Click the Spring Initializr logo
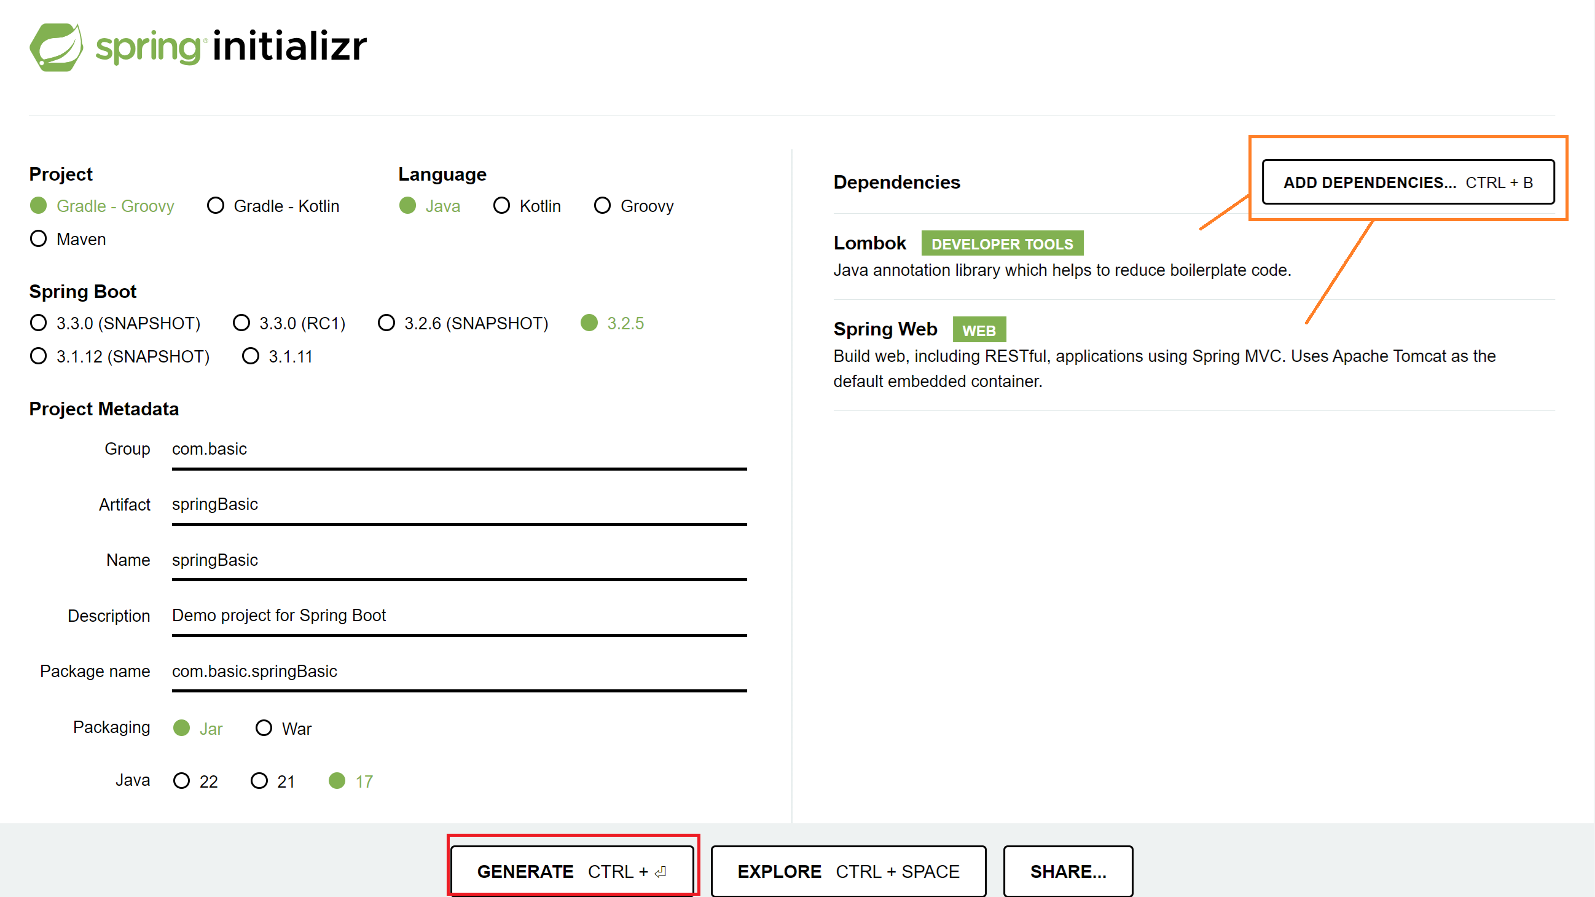 tap(198, 47)
